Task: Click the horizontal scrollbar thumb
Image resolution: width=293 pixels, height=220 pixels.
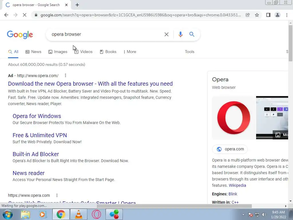Action: tap(174, 206)
